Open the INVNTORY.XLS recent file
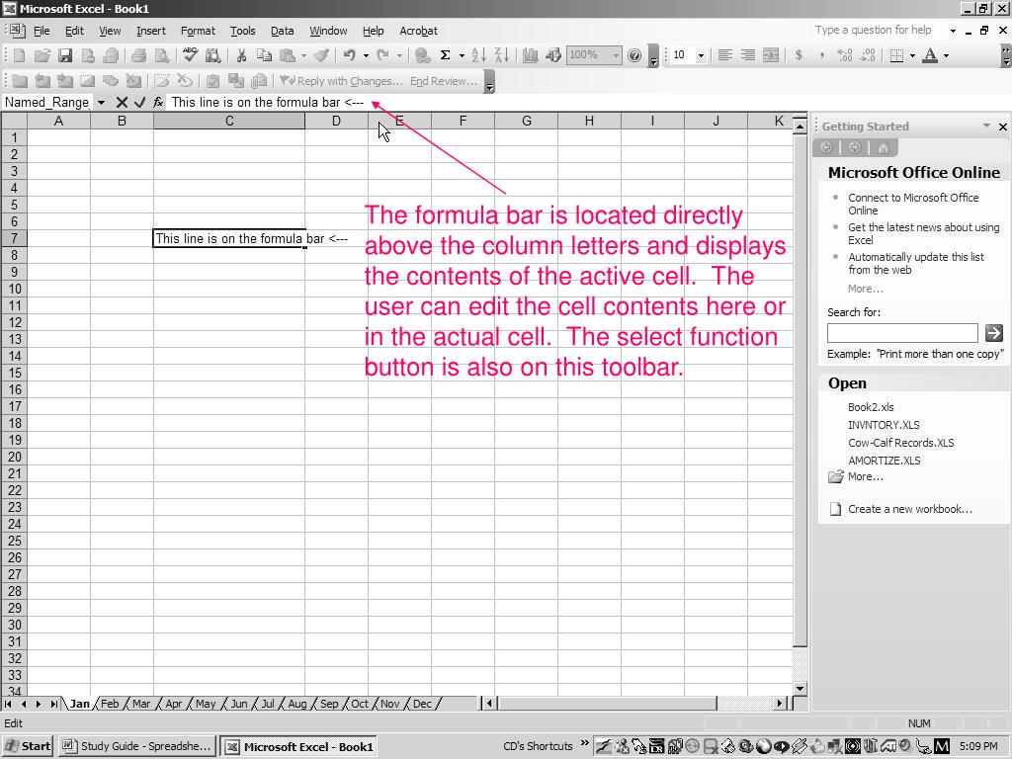 pyautogui.click(x=884, y=425)
